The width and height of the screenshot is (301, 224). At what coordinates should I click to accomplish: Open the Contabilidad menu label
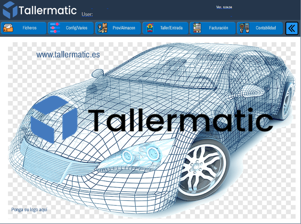(x=266, y=28)
